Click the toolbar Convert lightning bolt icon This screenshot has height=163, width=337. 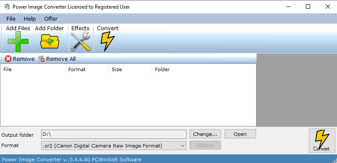[x=107, y=41]
